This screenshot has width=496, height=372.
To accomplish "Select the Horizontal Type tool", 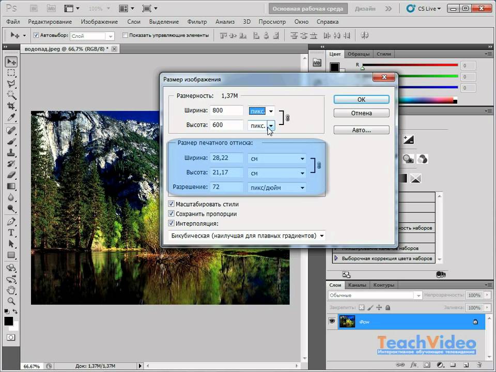I will 11,233.
